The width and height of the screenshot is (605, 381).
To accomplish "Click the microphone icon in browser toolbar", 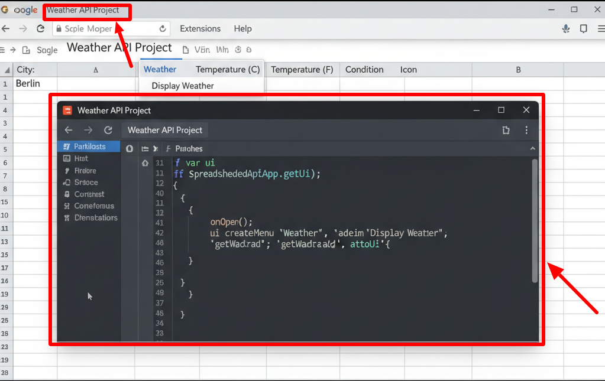I will tap(565, 28).
